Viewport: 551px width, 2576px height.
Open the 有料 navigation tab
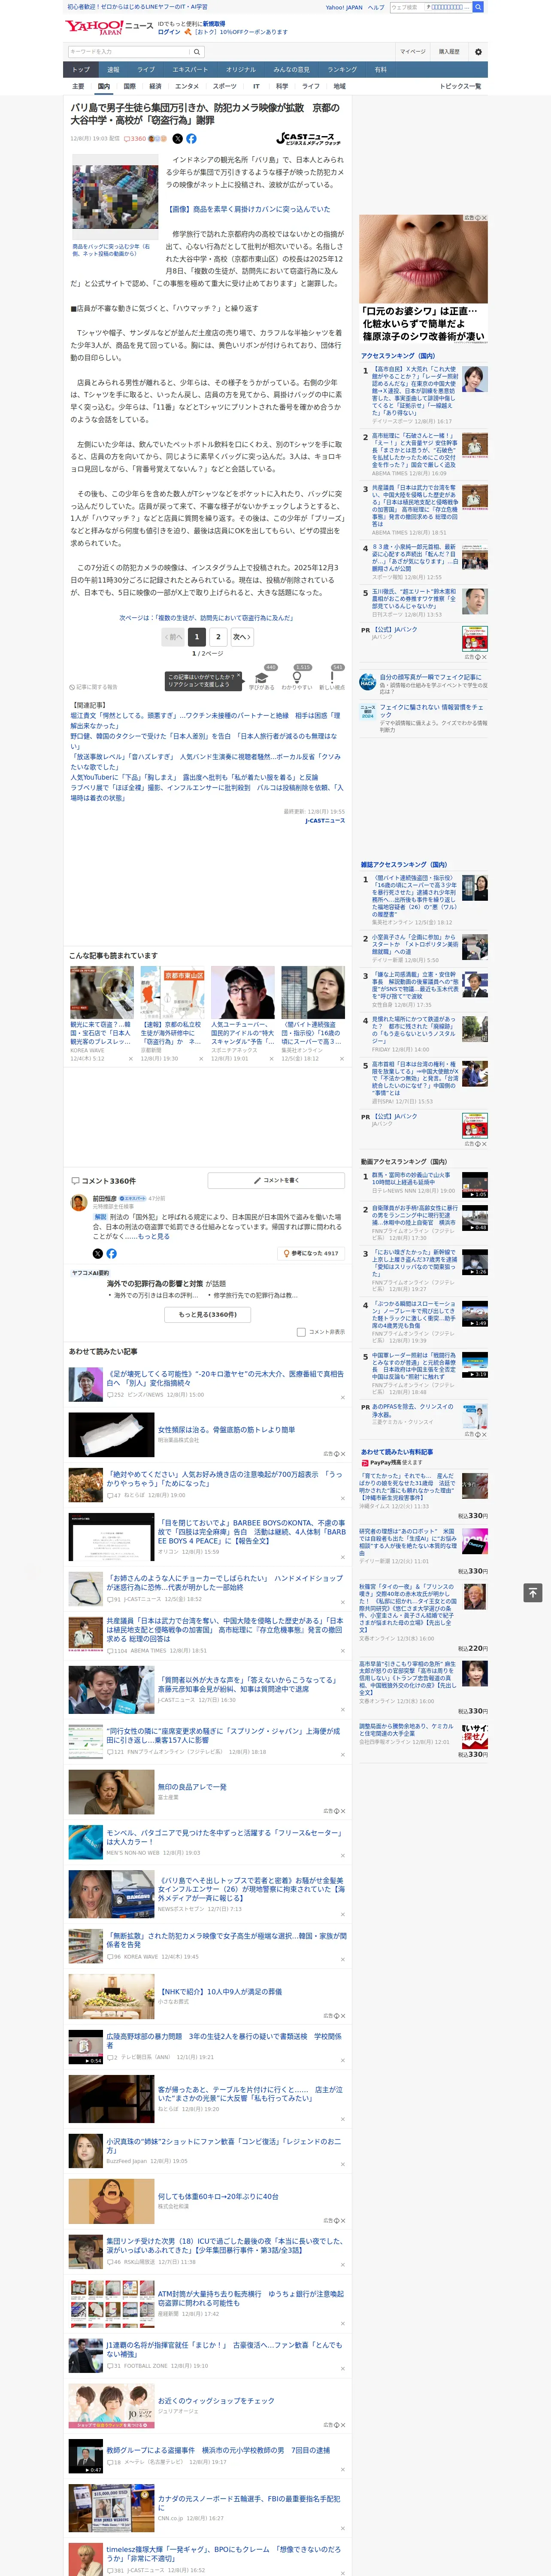(x=380, y=70)
